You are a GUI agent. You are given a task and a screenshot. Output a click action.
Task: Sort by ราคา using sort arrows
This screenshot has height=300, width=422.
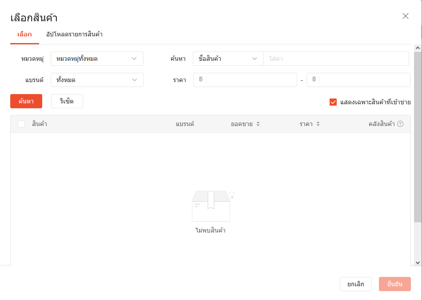pos(318,124)
